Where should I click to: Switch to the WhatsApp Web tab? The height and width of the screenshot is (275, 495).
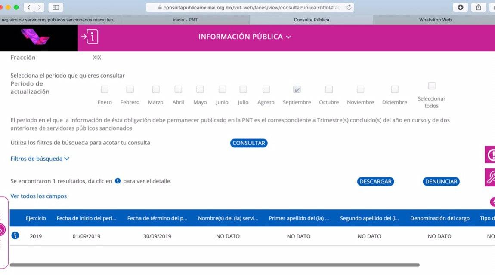[435, 20]
